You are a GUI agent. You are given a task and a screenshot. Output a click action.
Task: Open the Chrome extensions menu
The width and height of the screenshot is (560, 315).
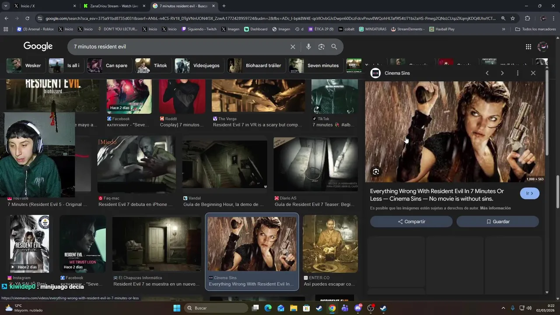coord(527,18)
